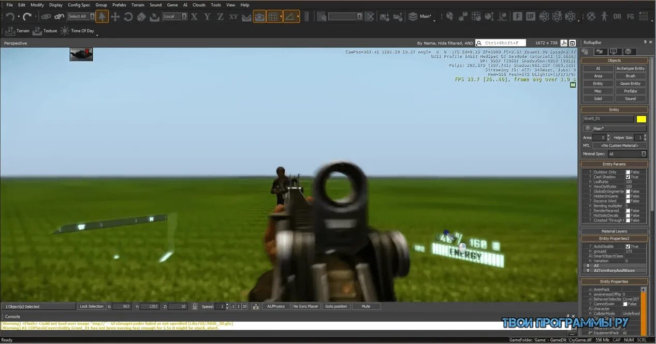
Task: Click the Unlink objects chain icon
Action: (x=59, y=17)
